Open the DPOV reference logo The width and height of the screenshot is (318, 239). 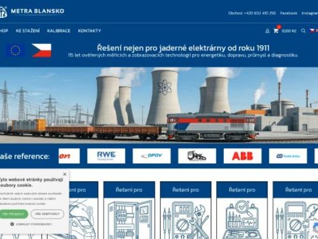(x=151, y=156)
